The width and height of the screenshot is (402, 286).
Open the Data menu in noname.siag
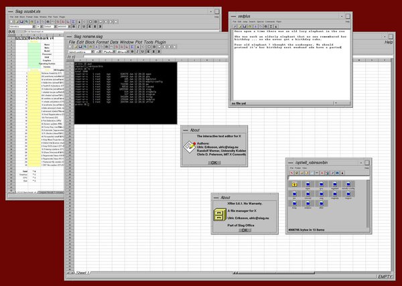click(x=114, y=42)
